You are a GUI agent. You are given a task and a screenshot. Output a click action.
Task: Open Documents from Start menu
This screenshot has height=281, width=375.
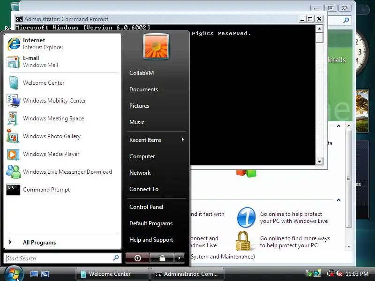(143, 89)
